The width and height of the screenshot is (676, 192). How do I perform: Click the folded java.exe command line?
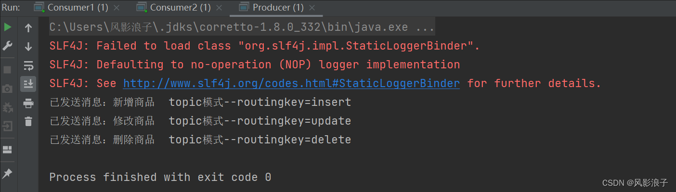click(242, 27)
